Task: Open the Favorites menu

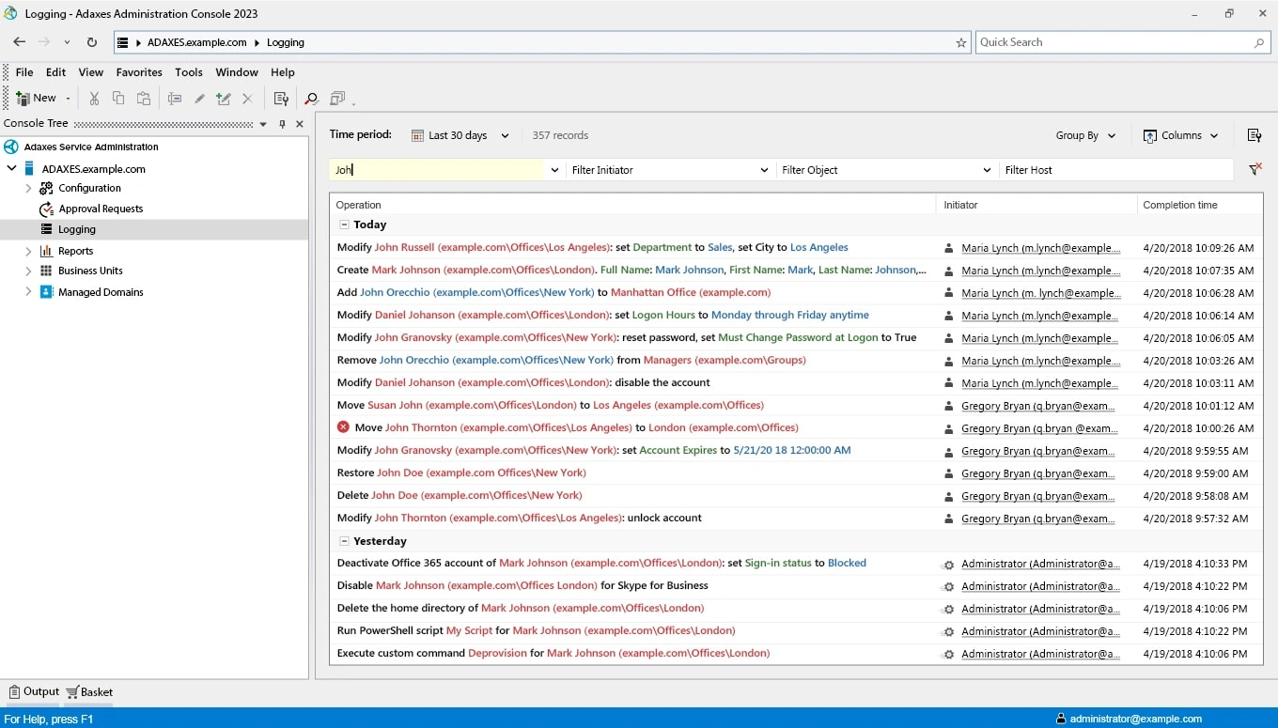Action: coord(139,72)
